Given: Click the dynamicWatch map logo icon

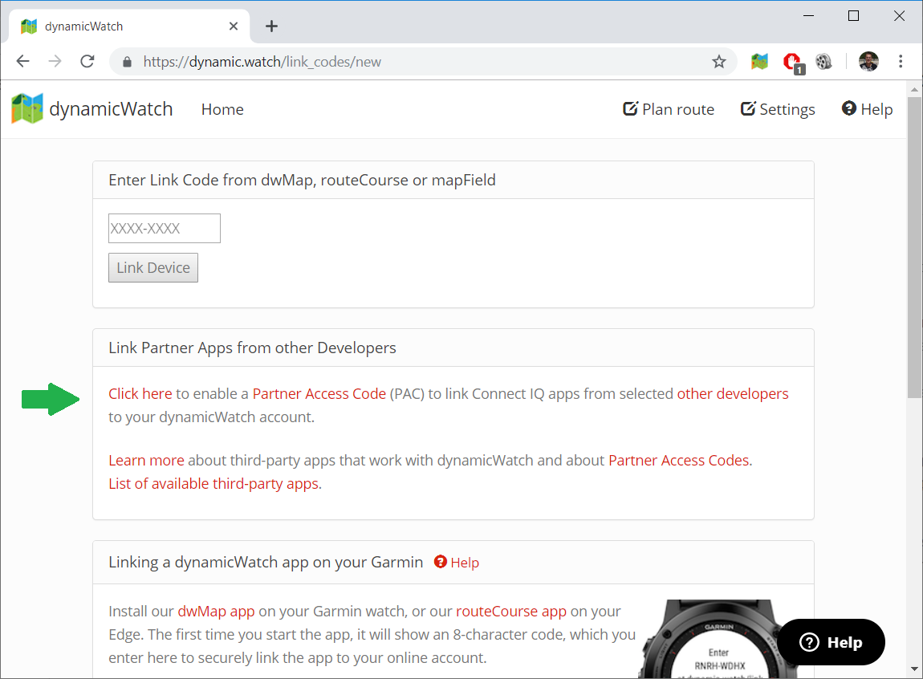Looking at the screenshot, I should [27, 109].
